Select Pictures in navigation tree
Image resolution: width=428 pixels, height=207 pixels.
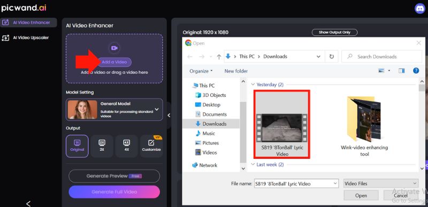coord(207,143)
